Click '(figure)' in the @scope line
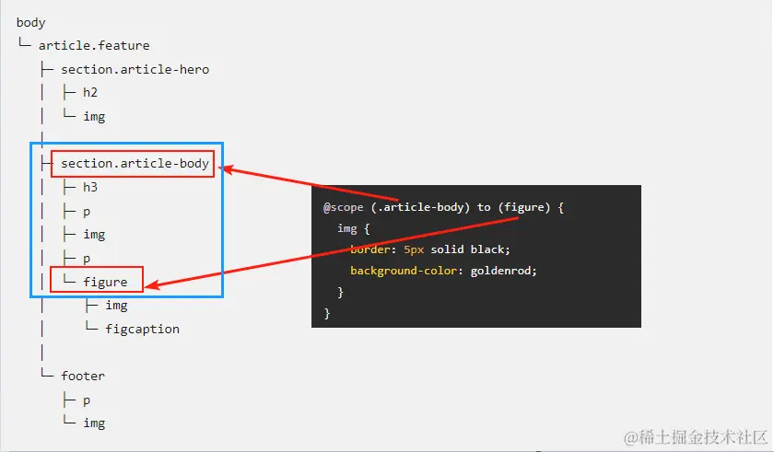 tap(524, 207)
